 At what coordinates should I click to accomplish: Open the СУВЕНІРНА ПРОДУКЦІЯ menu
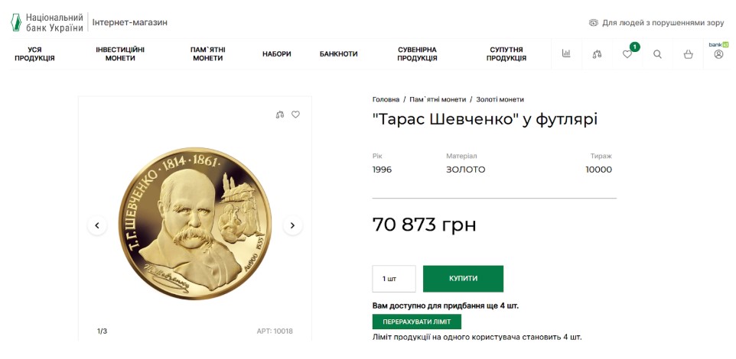coord(417,53)
